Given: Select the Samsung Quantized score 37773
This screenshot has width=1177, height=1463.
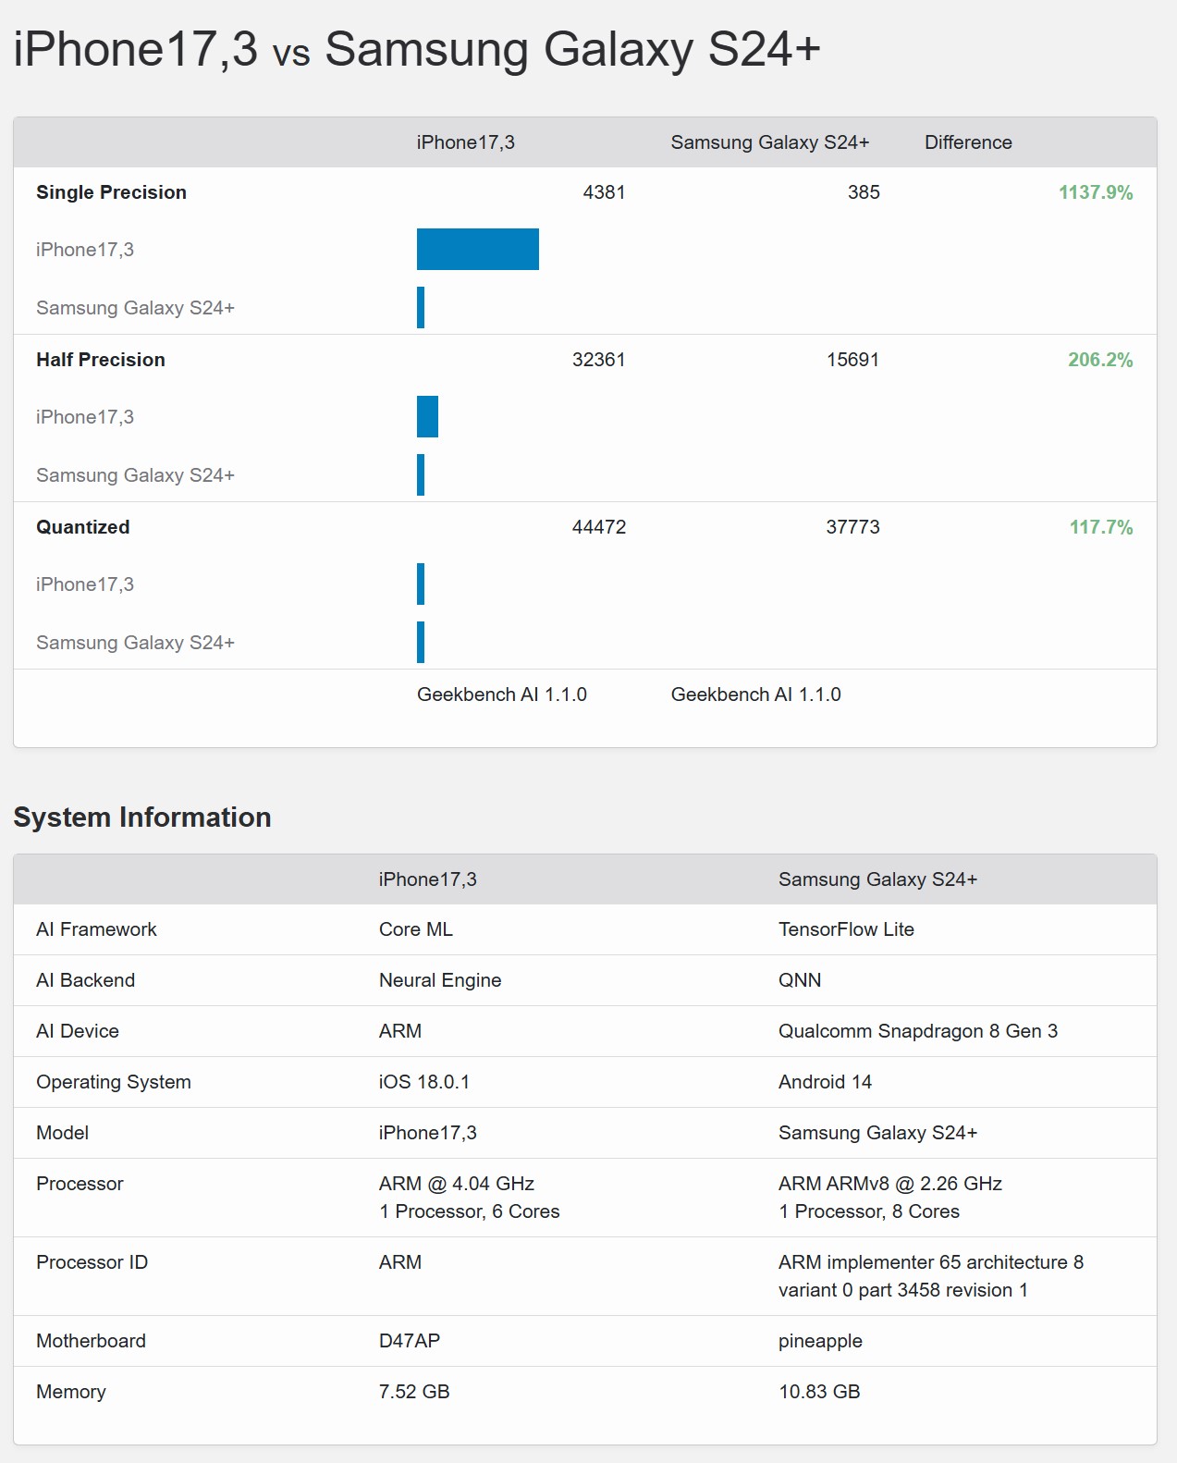Looking at the screenshot, I should click(852, 527).
